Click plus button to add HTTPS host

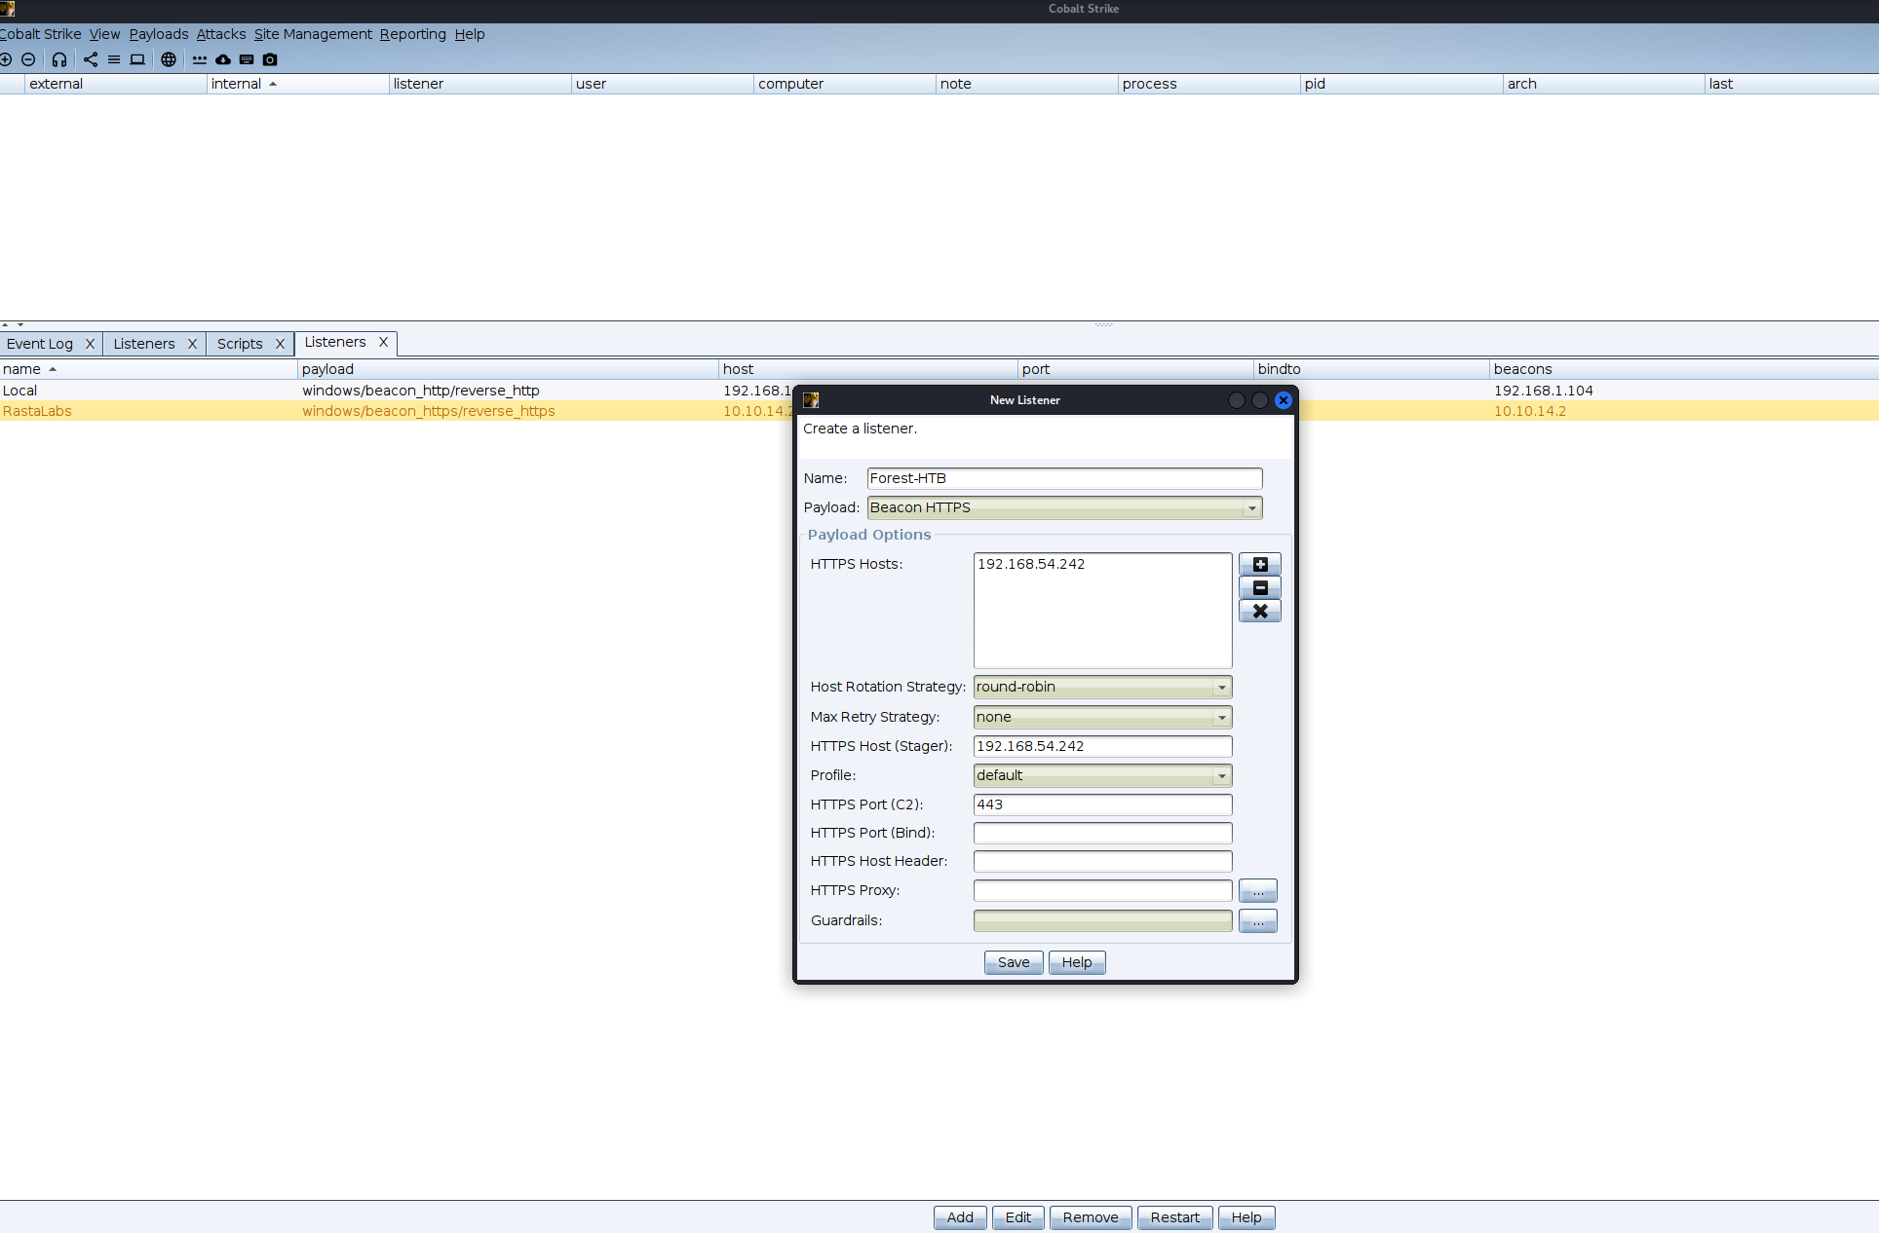1259,565
